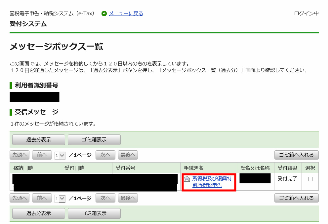The width and height of the screenshot is (328, 224).
Task: Click the bottom 過去分表示 button
Action: click(39, 213)
